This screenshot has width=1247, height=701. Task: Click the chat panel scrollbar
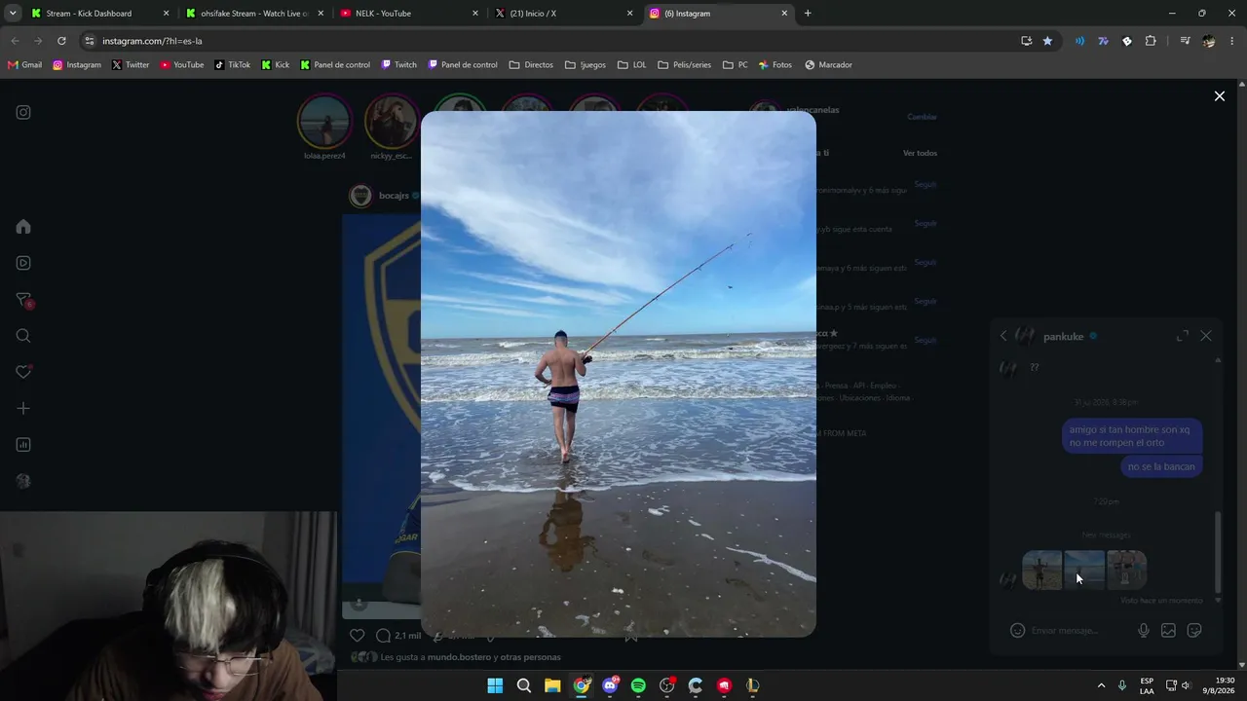click(x=1218, y=550)
